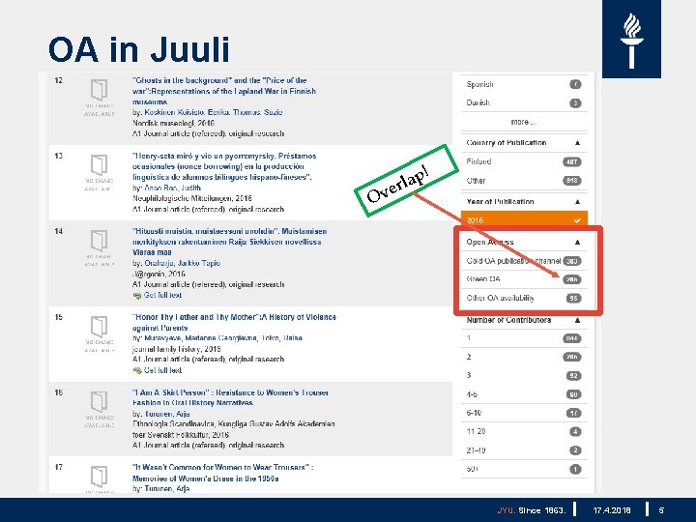This screenshot has height=522, width=696.
Task: Click Get full text under result 14
Action: [162, 295]
